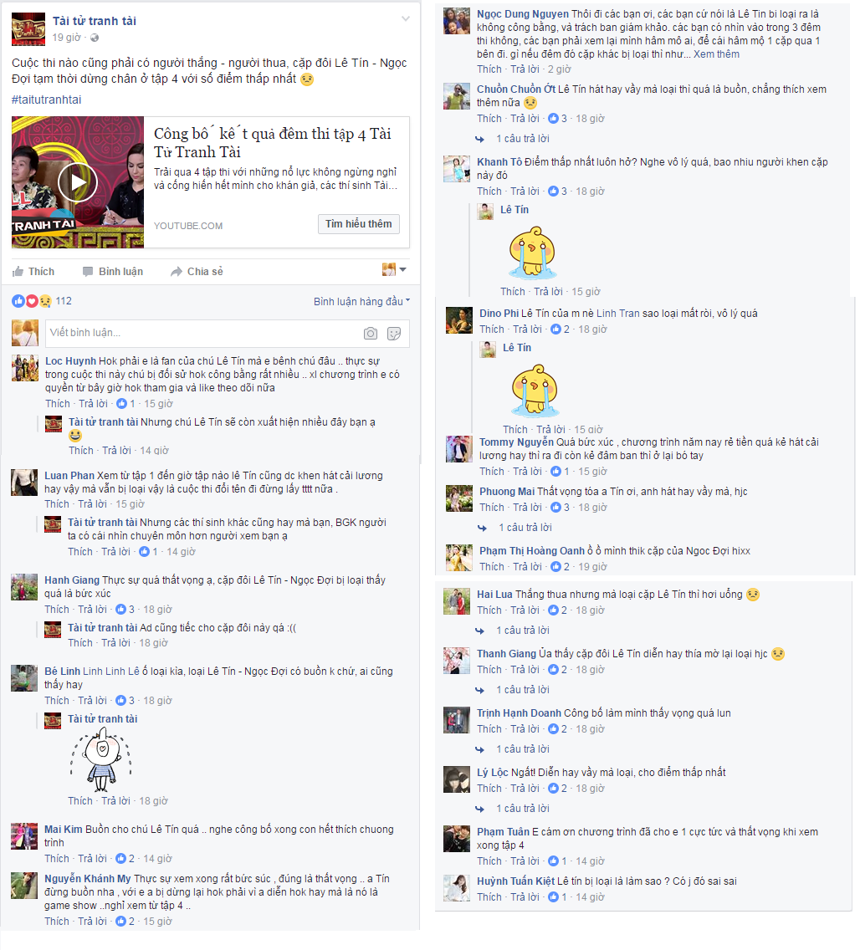Expand the Bình luận hàng đầu sort dropdown
The image size is (860, 950).
point(361,301)
